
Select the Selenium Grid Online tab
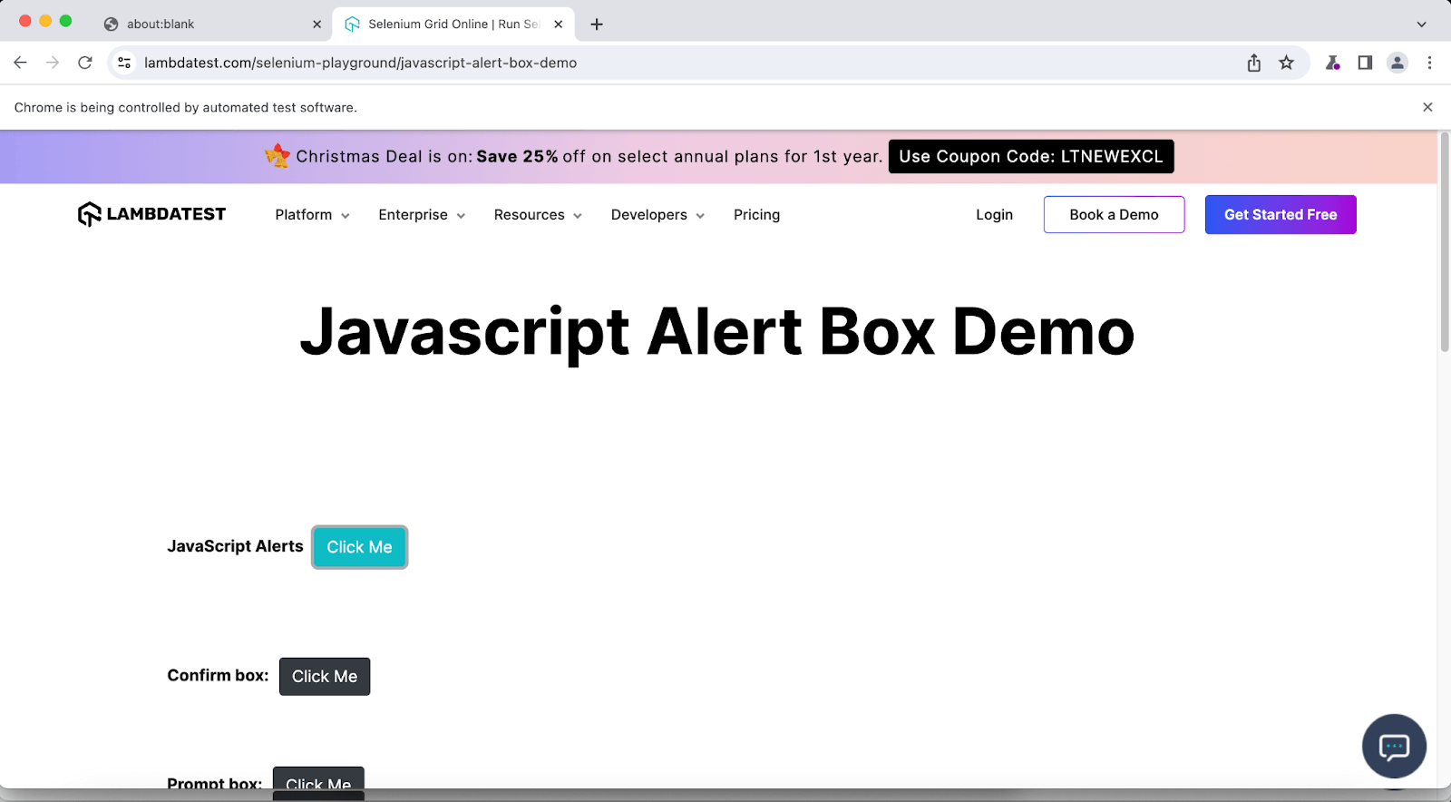pos(453,24)
